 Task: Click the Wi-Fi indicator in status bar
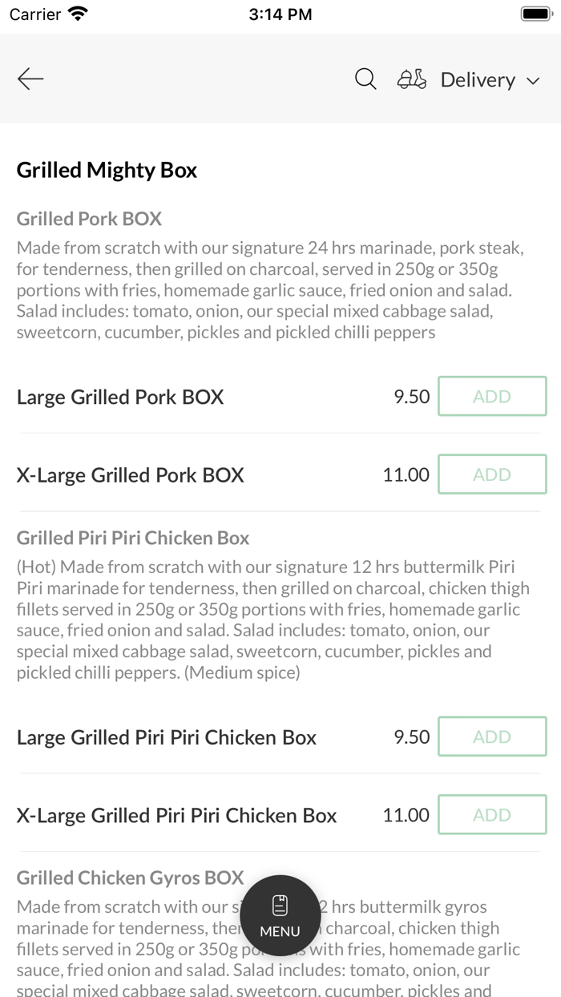point(77,13)
